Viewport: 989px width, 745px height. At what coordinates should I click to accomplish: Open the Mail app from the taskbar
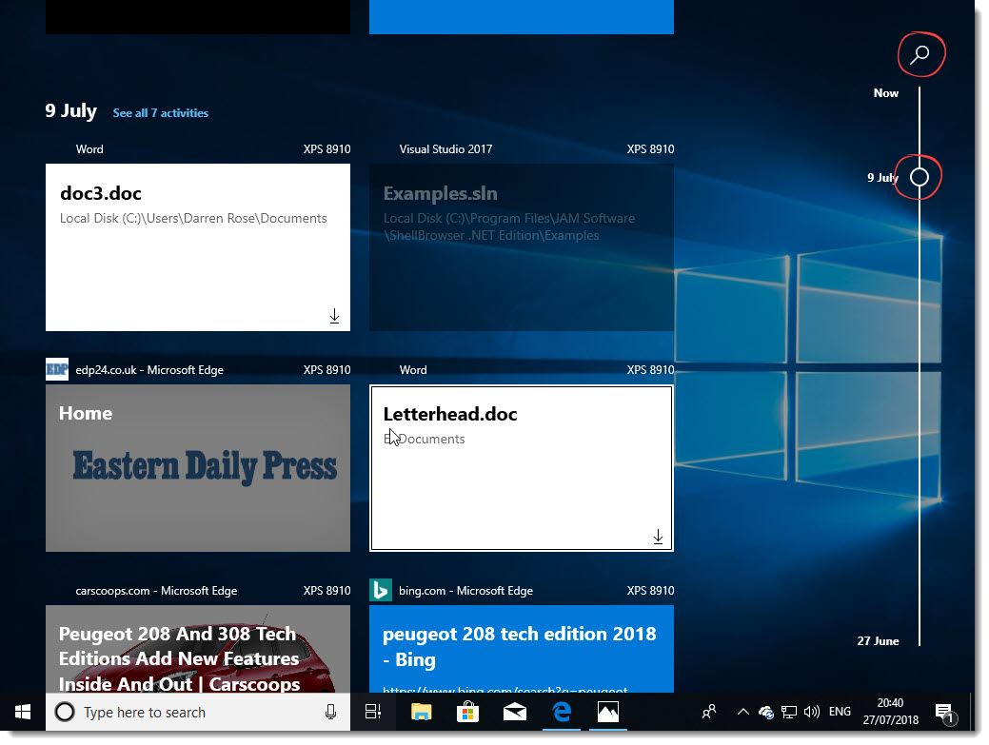(x=515, y=712)
